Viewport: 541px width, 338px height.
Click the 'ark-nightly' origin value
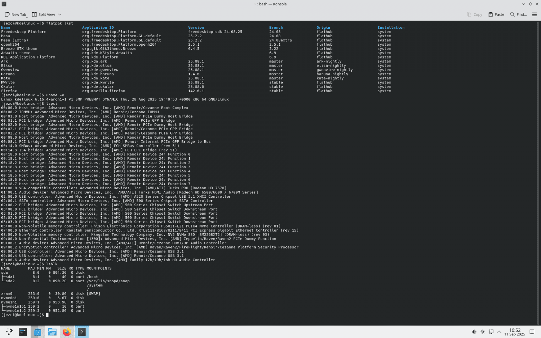click(x=329, y=62)
